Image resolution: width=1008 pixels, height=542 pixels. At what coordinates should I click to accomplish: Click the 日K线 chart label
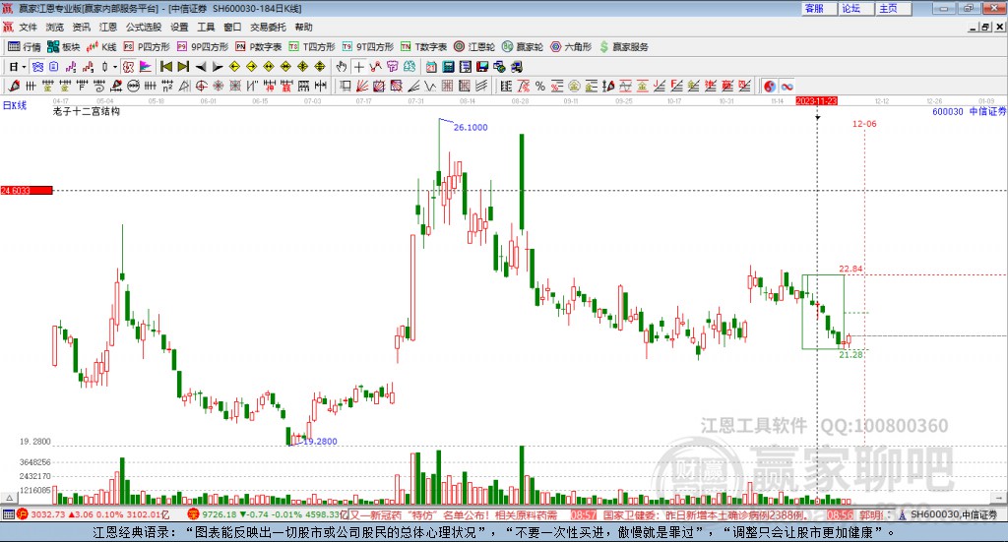click(15, 105)
